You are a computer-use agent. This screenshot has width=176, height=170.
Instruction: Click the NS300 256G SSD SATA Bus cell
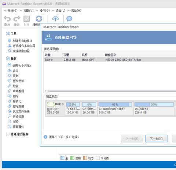coord(123,60)
